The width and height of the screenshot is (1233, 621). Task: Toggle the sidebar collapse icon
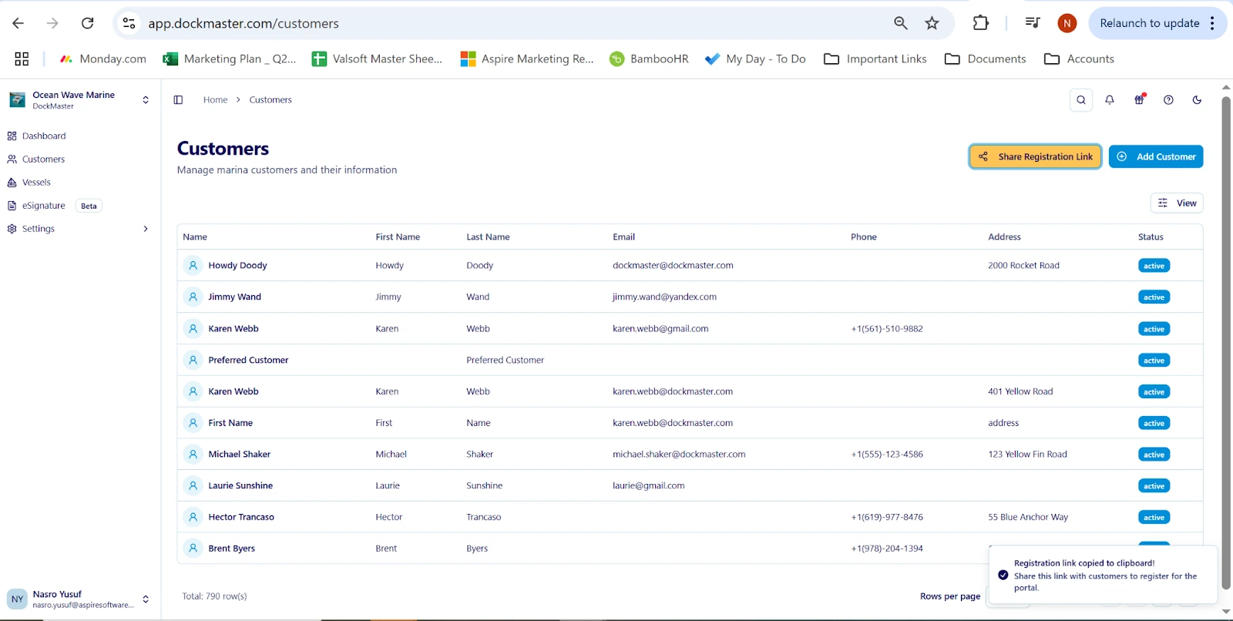tap(178, 99)
